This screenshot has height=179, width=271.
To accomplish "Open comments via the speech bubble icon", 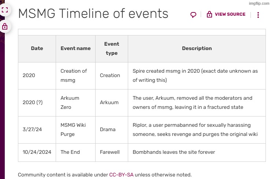I will pos(193,15).
